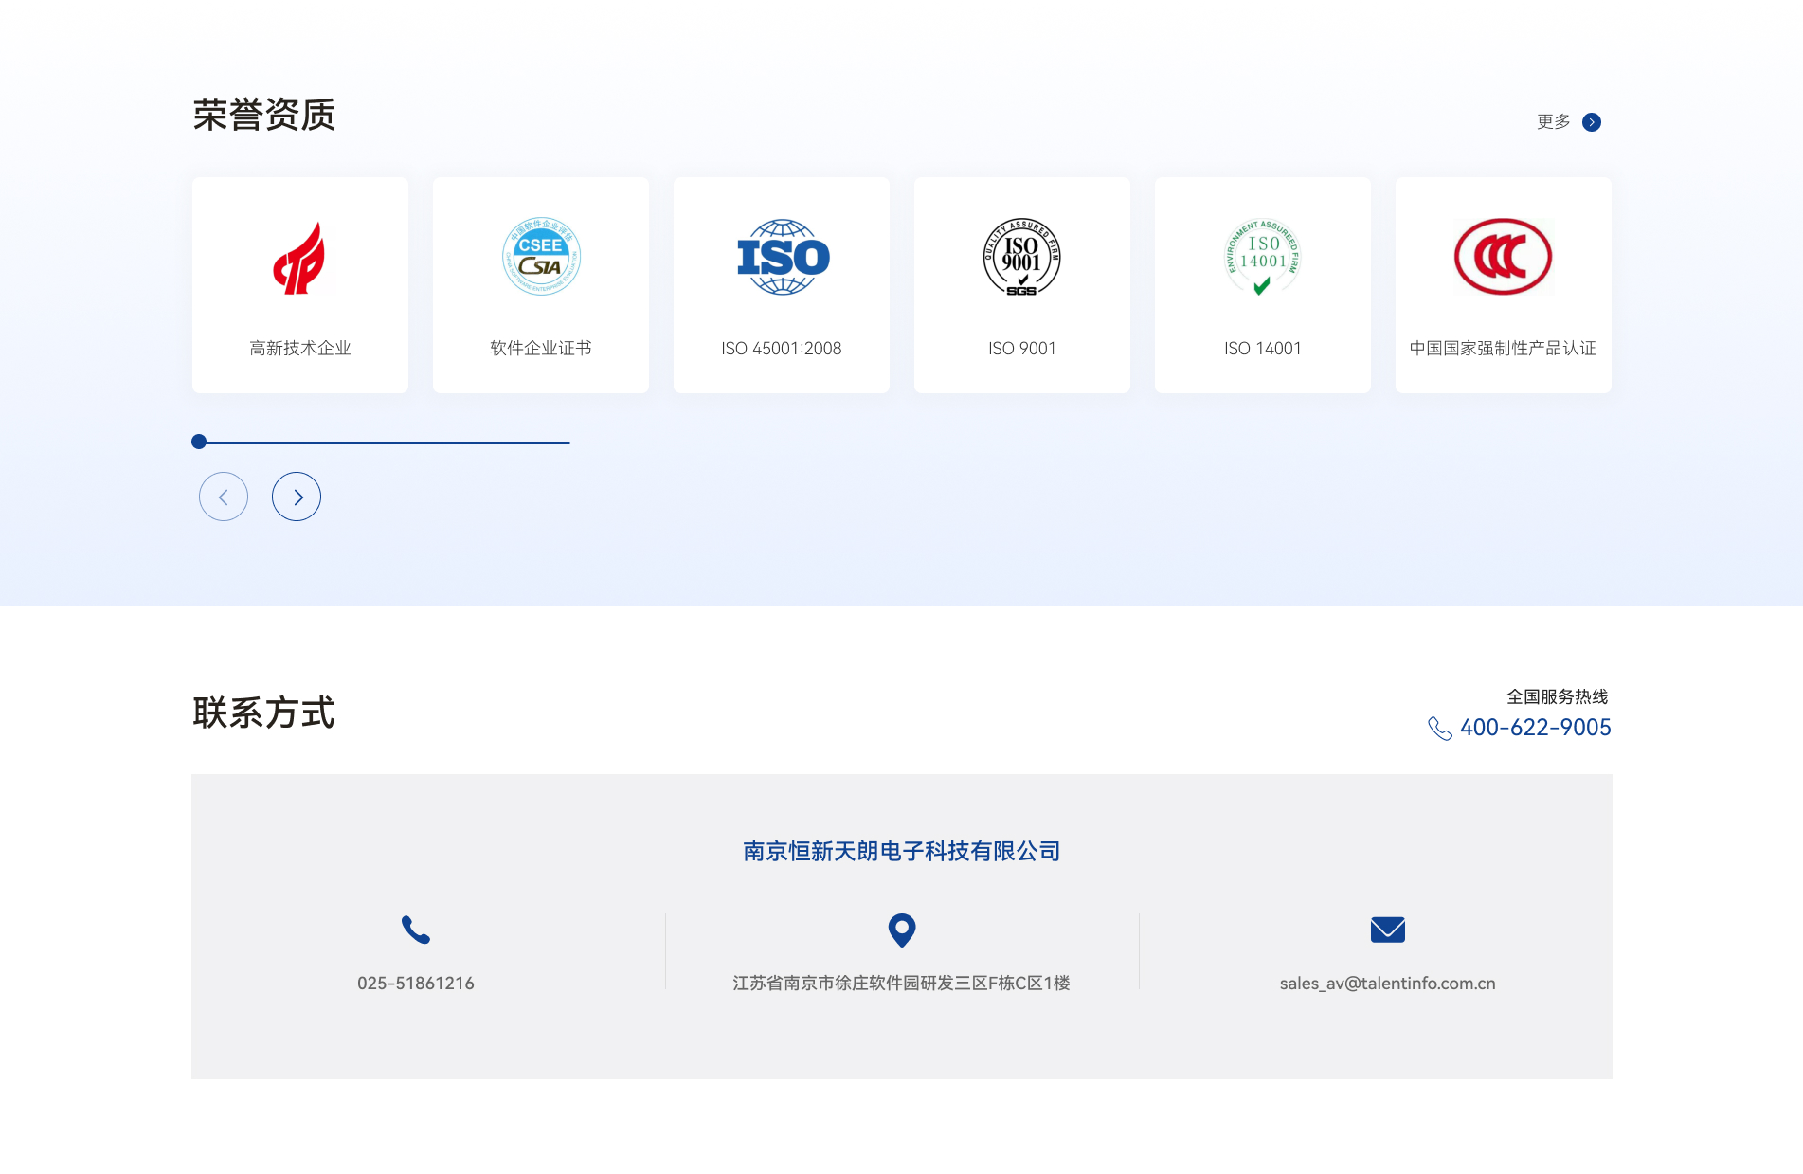
Task: Click the ISO 9001 SGS seal
Action: tap(1021, 257)
